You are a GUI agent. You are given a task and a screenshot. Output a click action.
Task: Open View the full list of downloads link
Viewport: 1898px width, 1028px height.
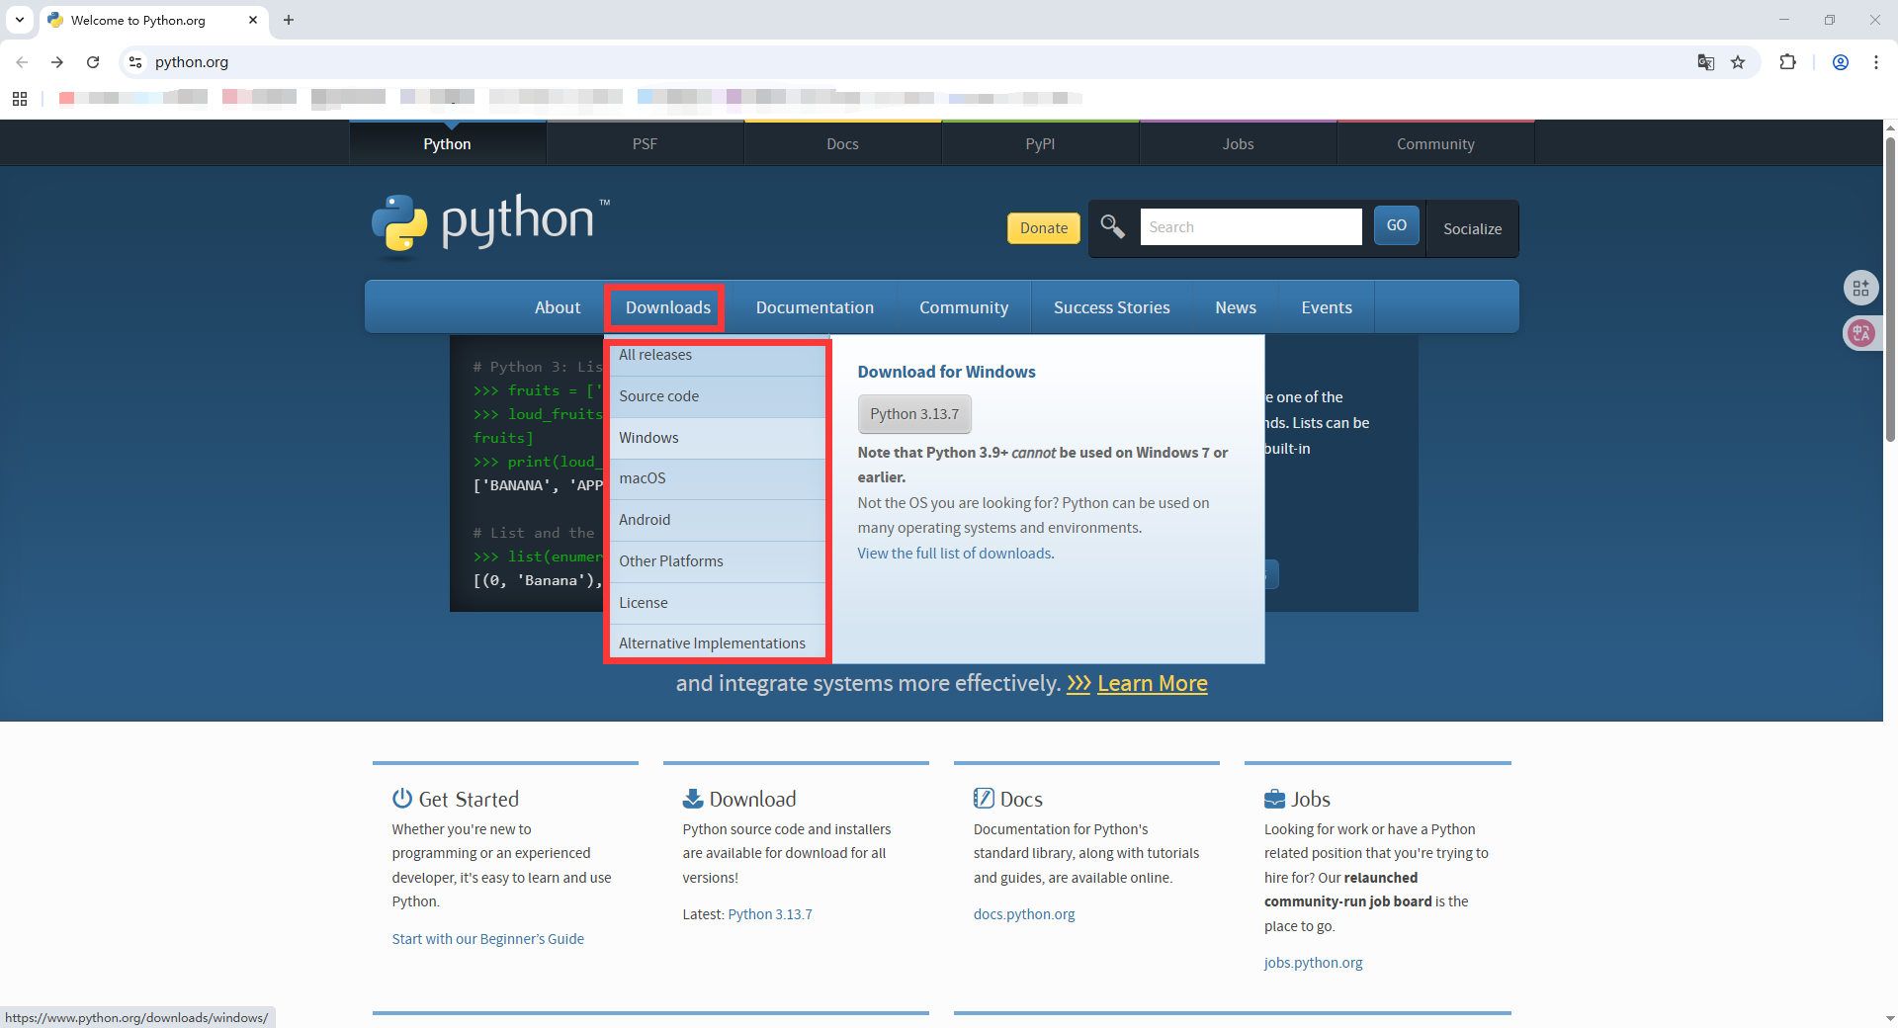(x=955, y=554)
